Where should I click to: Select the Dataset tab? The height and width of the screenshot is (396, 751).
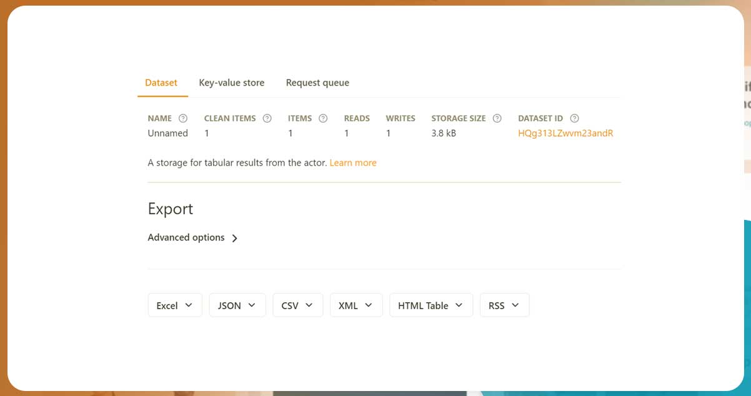click(161, 82)
